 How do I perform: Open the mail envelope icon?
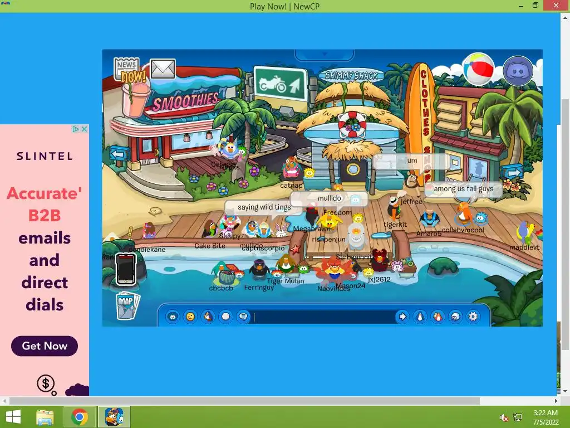coord(163,69)
